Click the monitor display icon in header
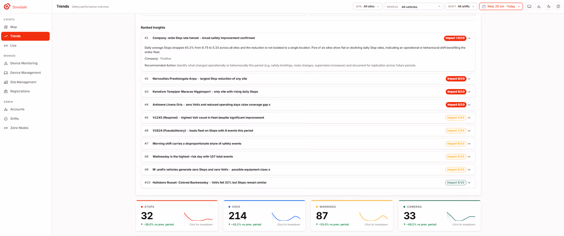Viewport: 564px width, 236px height. (x=529, y=7)
